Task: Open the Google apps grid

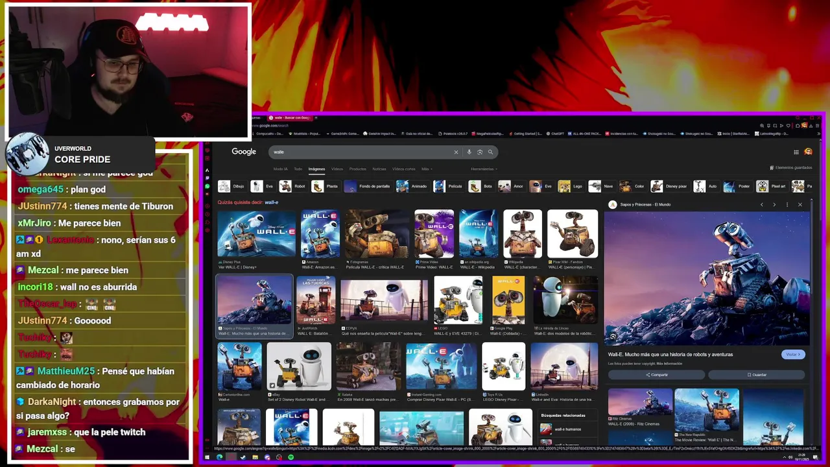Action: pos(796,152)
